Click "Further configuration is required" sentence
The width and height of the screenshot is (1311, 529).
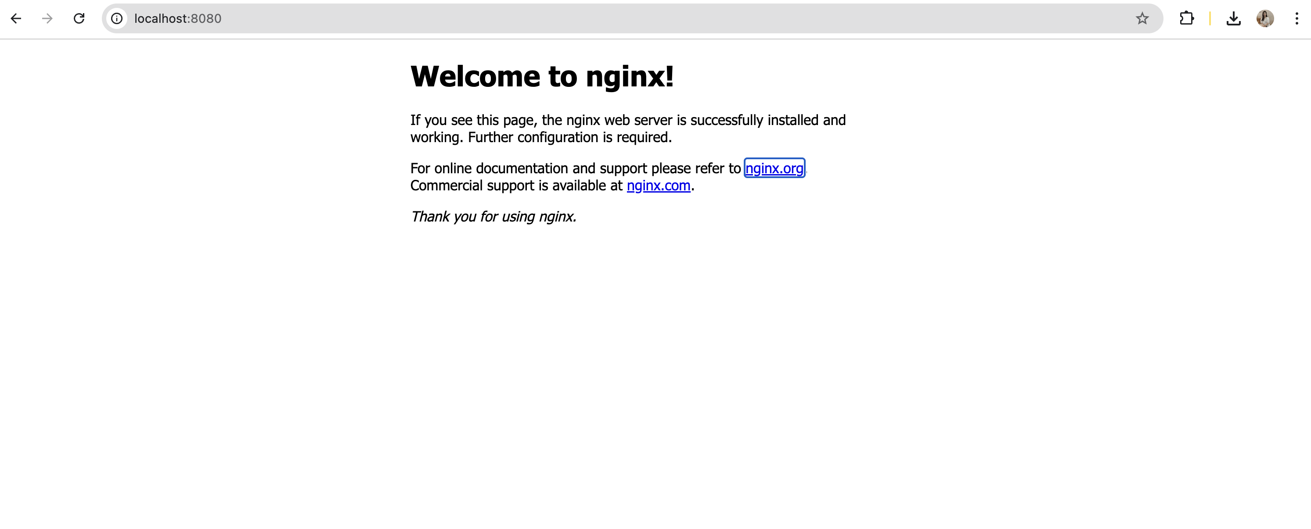[569, 137]
